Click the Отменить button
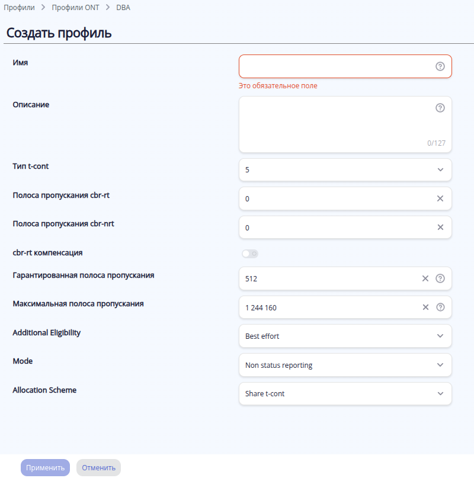Screen dimensions: 474x478 [98, 468]
